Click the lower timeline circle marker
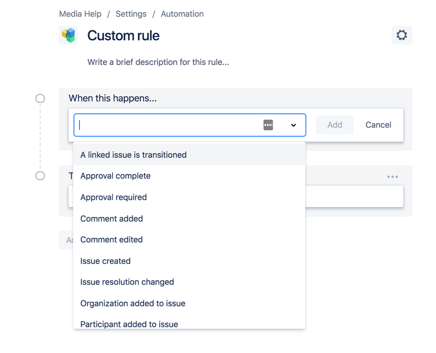Viewport: 436px width, 353px height. [x=40, y=176]
